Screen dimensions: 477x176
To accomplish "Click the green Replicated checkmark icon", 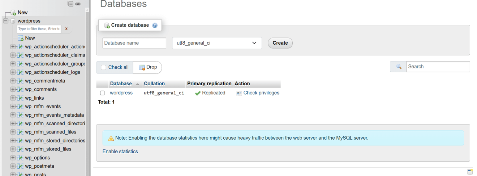I will tap(198, 93).
